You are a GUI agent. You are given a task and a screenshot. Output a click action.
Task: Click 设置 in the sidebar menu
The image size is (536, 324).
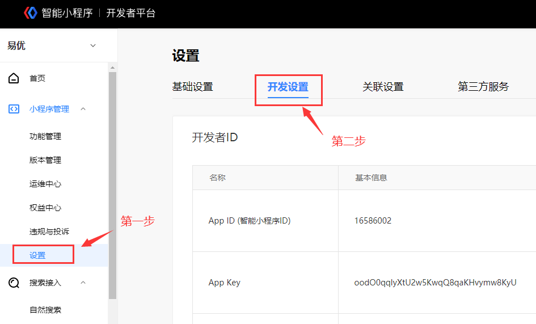point(38,255)
